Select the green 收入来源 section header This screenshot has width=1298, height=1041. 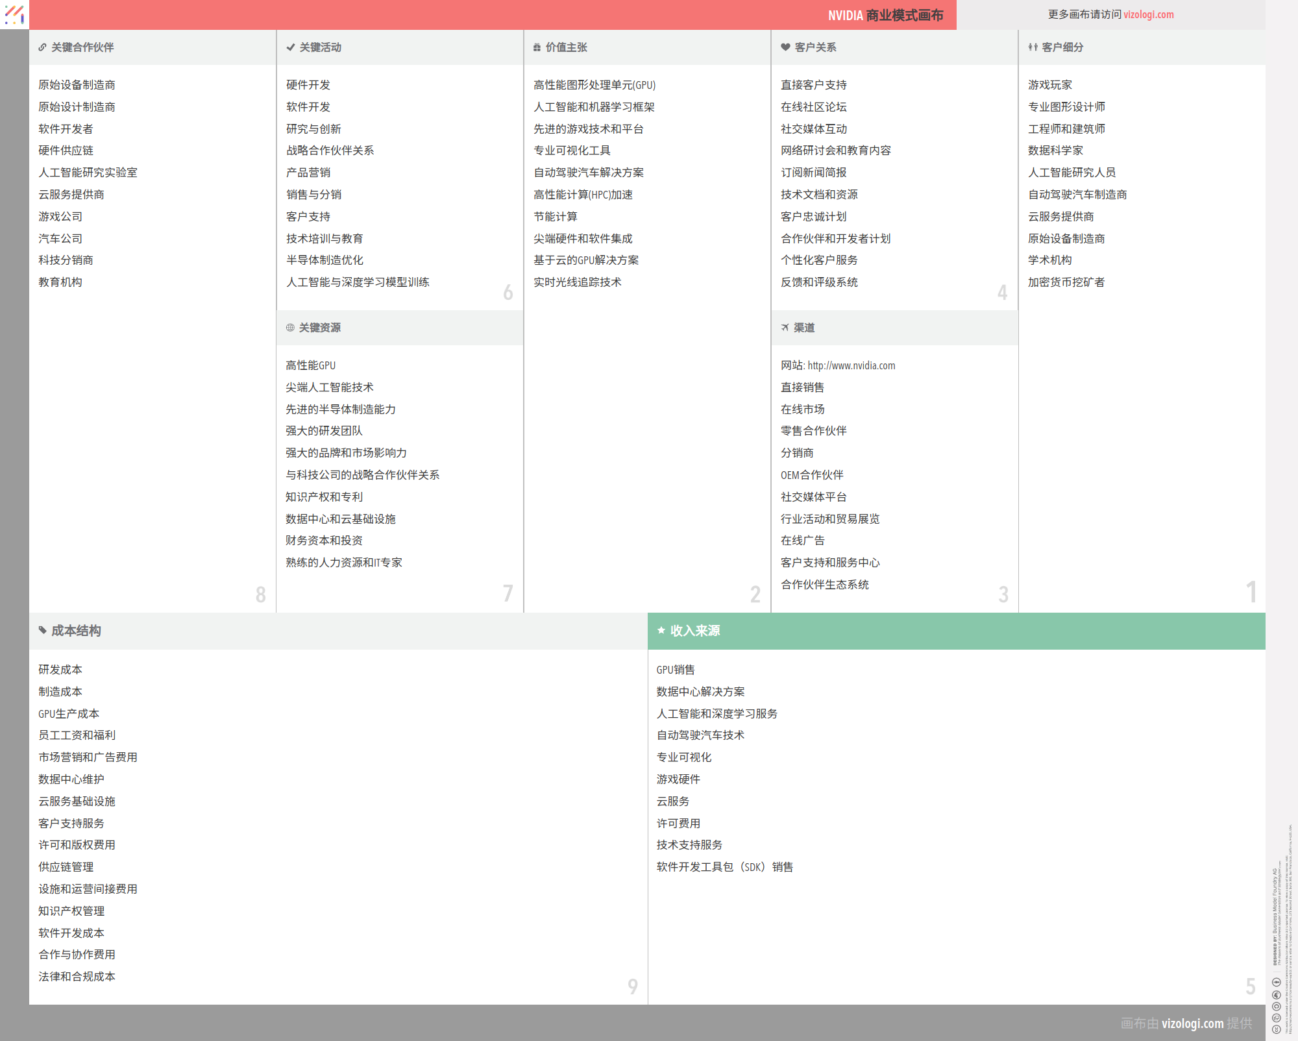[x=956, y=631]
